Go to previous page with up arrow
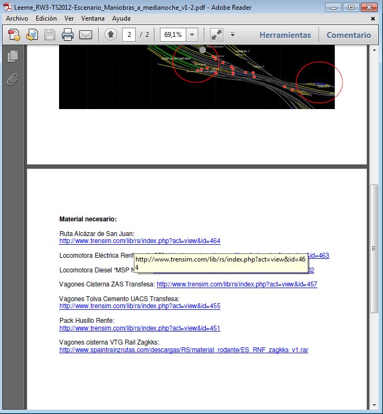Screen dimensions: 383x414 pyautogui.click(x=111, y=35)
